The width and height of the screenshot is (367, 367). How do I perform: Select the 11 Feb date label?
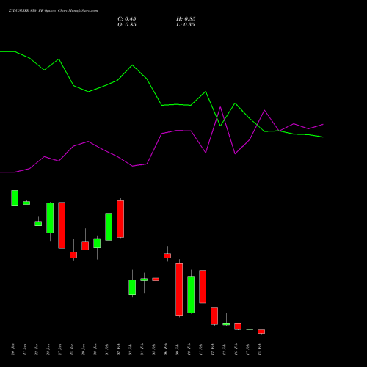[x=201, y=349]
